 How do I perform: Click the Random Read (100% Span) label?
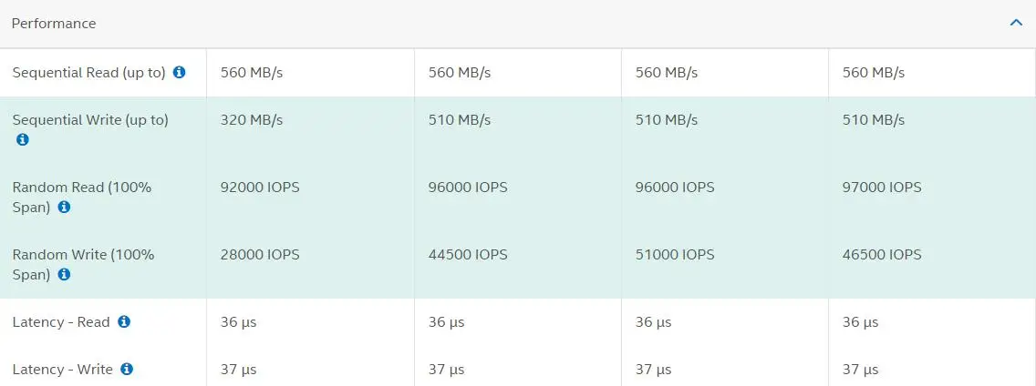82,188
